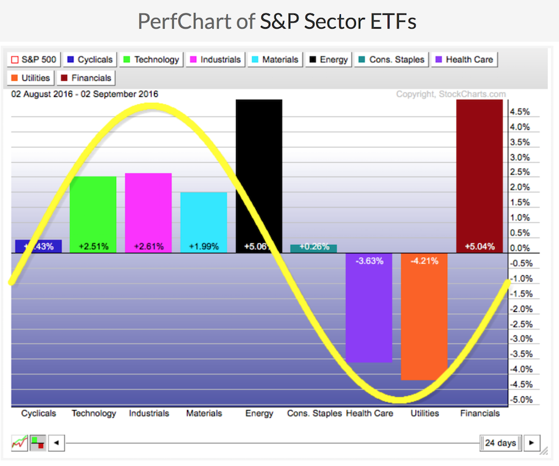559x466 pixels.
Task: Toggle the Cons. Staples sector series
Action: pyautogui.click(x=391, y=60)
